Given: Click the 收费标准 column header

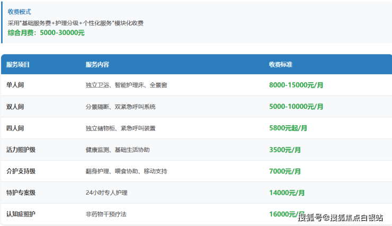Looking at the screenshot, I should pos(280,65).
